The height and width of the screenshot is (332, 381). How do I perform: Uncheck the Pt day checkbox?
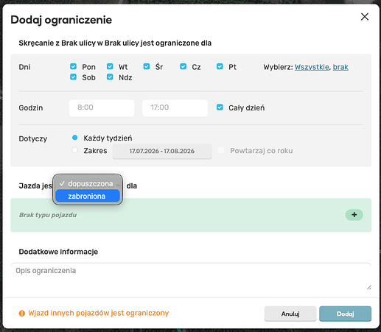[220, 66]
